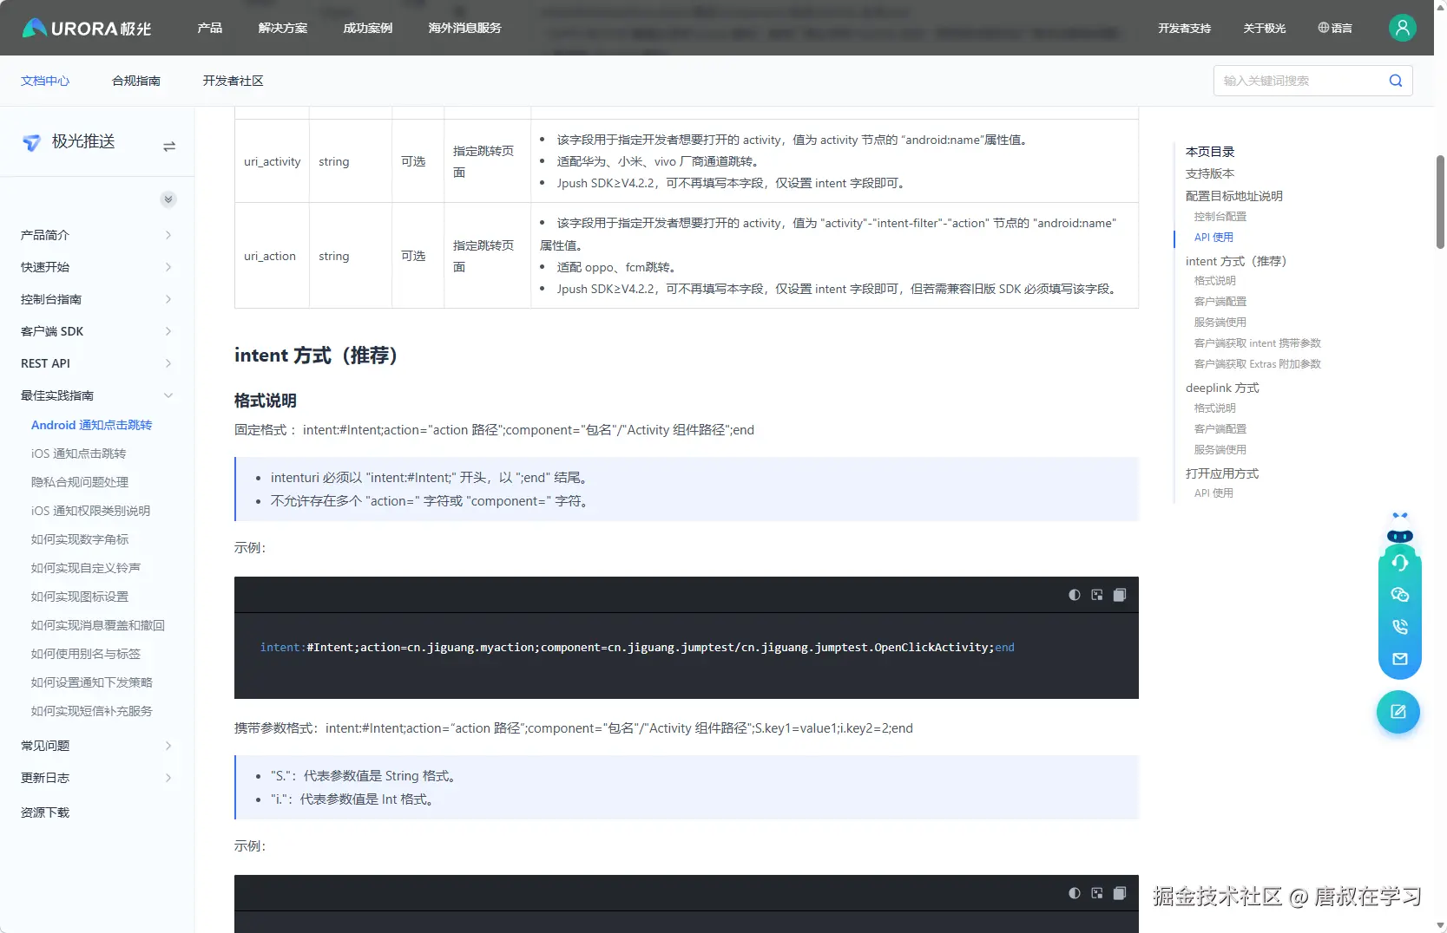Toggle theme of first code block
Viewport: 1447px width, 933px height.
coord(1075,595)
